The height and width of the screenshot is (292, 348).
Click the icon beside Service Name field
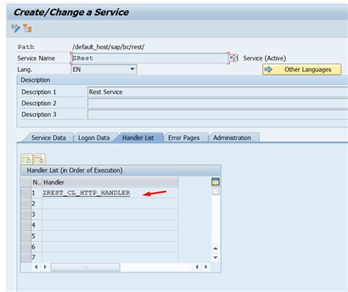tap(234, 58)
